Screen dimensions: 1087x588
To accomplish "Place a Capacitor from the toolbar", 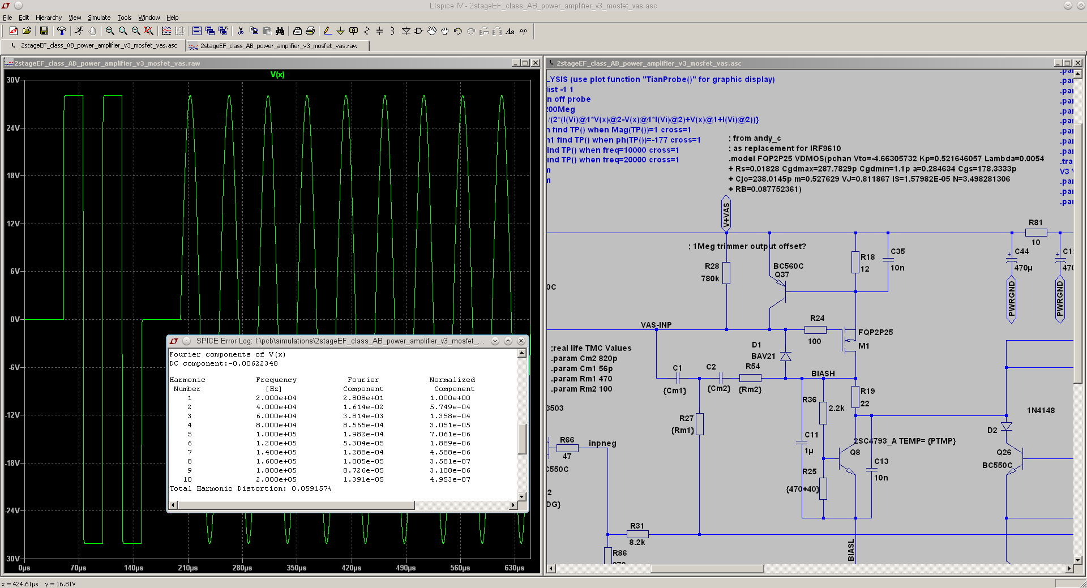I will tap(379, 31).
